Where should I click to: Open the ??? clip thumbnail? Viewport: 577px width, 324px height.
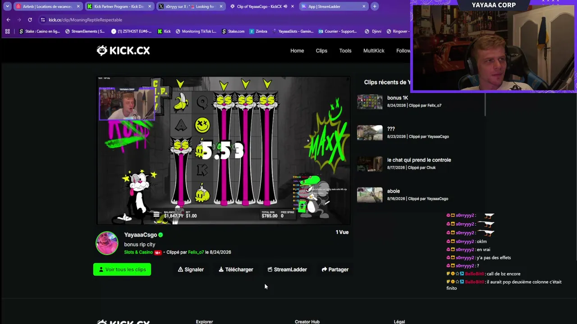click(370, 133)
